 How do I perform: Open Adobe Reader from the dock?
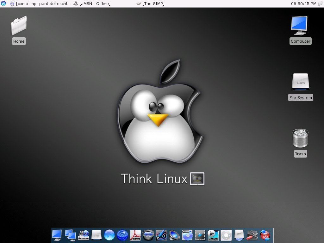pyautogui.click(x=135, y=235)
